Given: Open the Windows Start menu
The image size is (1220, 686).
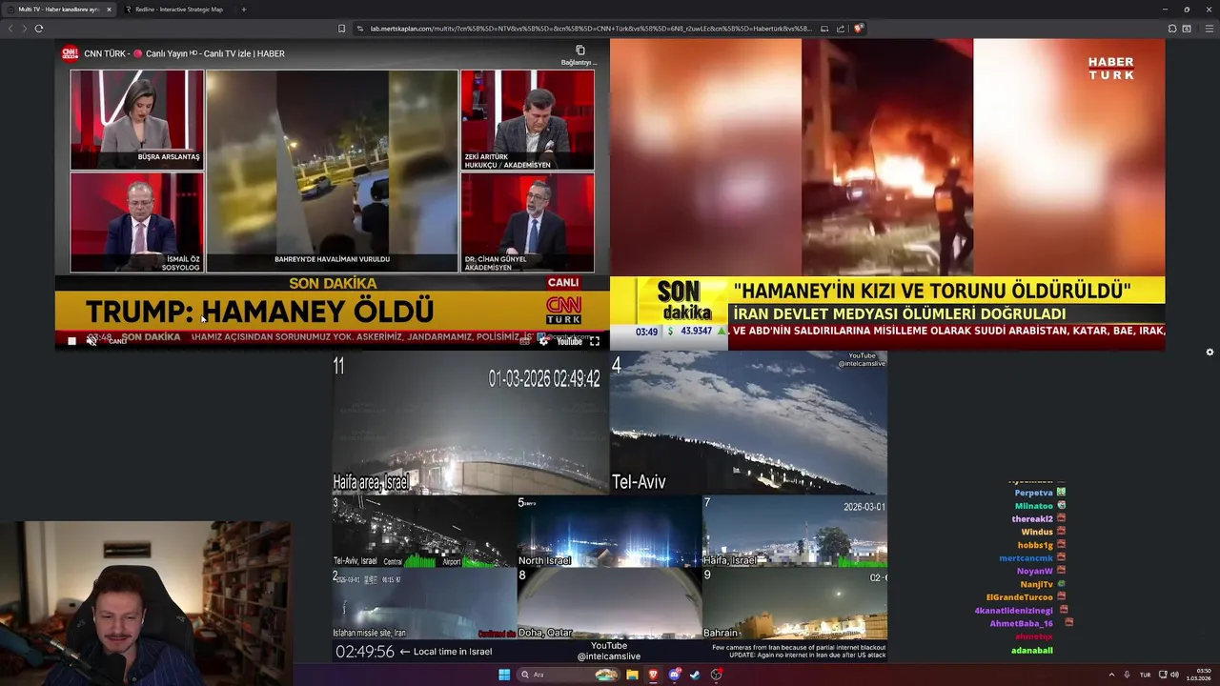Looking at the screenshot, I should pyautogui.click(x=504, y=675).
